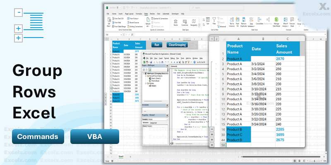Open Recent Sources in Get & Transform
The width and height of the screenshot is (331, 165).
pos(133,23)
